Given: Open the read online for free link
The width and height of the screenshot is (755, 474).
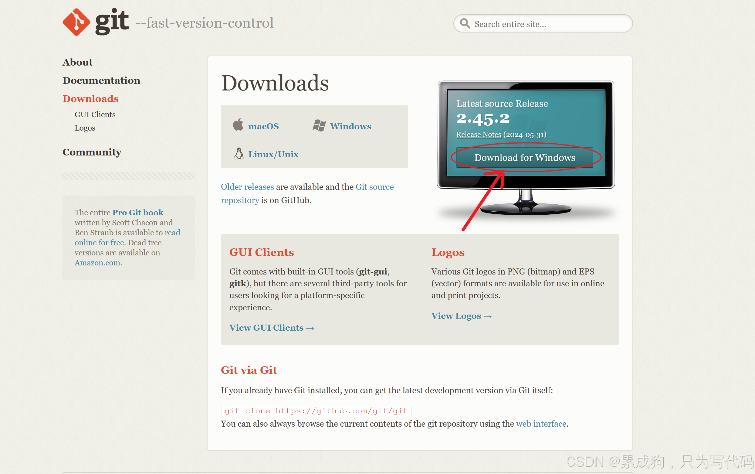Looking at the screenshot, I should click(x=127, y=238).
